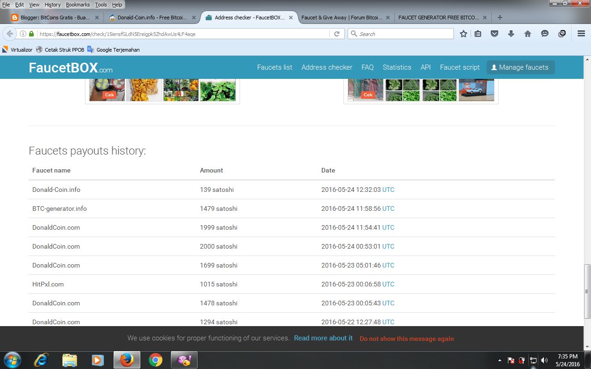Save page to Pocket icon
The height and width of the screenshot is (369, 591).
[x=495, y=34]
